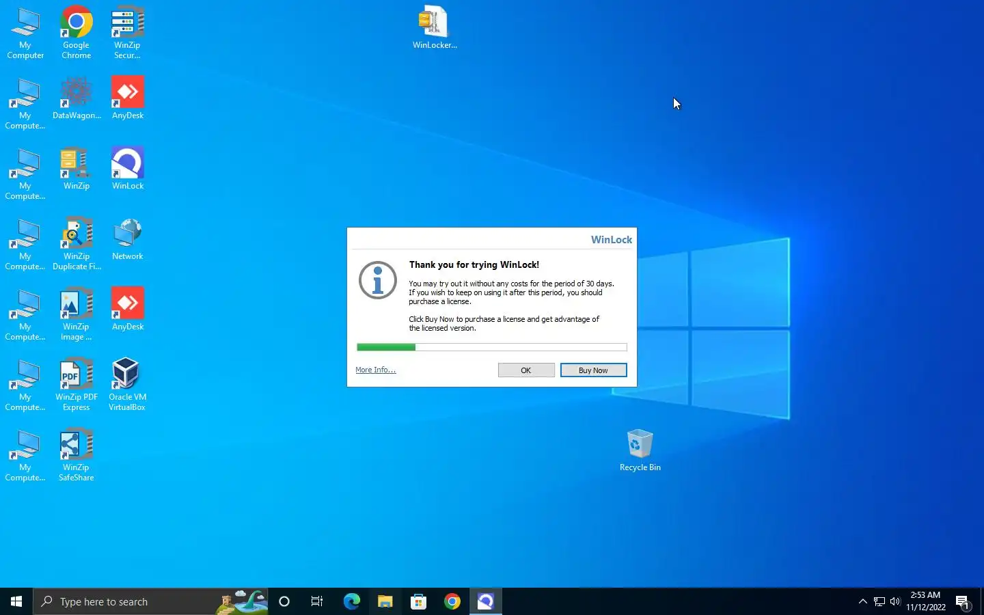984x615 pixels.
Task: Open Cortana from the taskbar
Action: coord(284,601)
